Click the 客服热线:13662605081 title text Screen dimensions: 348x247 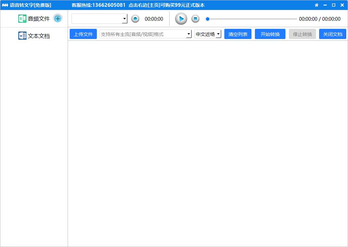point(99,5)
